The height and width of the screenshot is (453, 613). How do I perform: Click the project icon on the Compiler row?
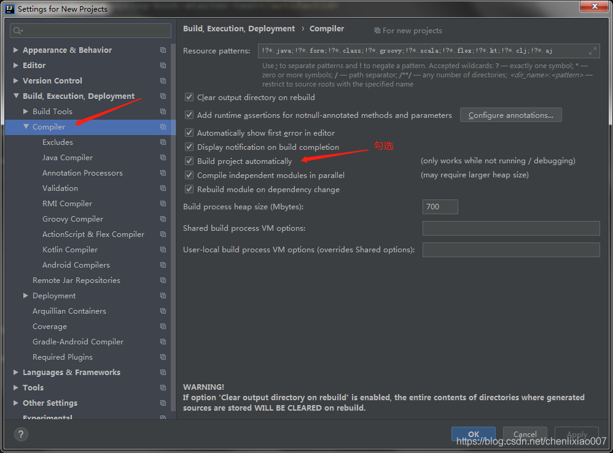[163, 127]
